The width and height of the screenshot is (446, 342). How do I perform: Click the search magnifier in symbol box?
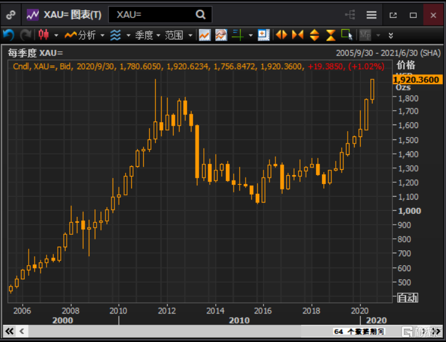[x=201, y=15]
